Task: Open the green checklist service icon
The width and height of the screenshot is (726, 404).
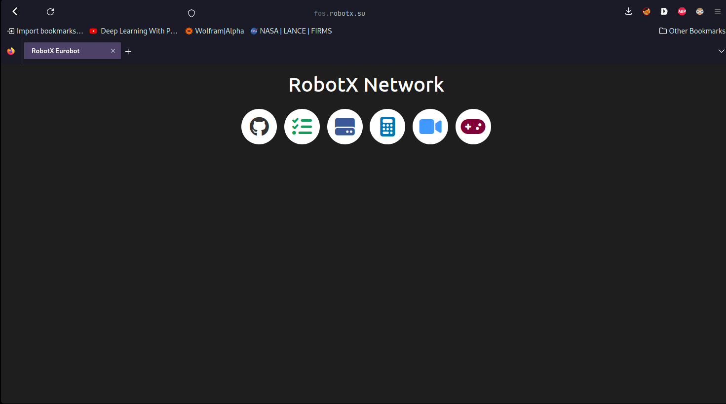Action: [x=302, y=127]
